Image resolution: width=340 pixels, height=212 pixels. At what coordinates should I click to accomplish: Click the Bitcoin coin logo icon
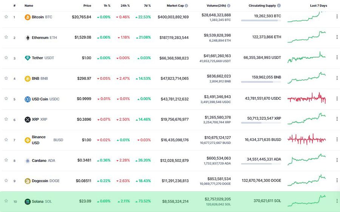coord(28,17)
